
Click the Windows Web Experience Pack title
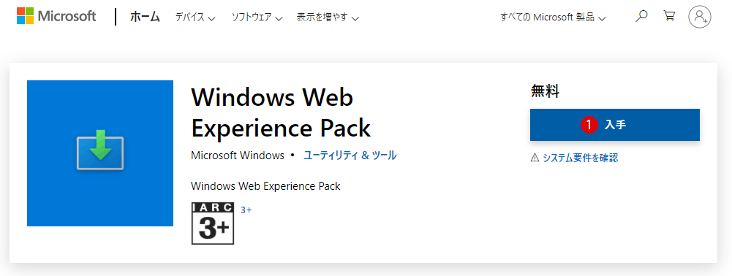(x=281, y=112)
